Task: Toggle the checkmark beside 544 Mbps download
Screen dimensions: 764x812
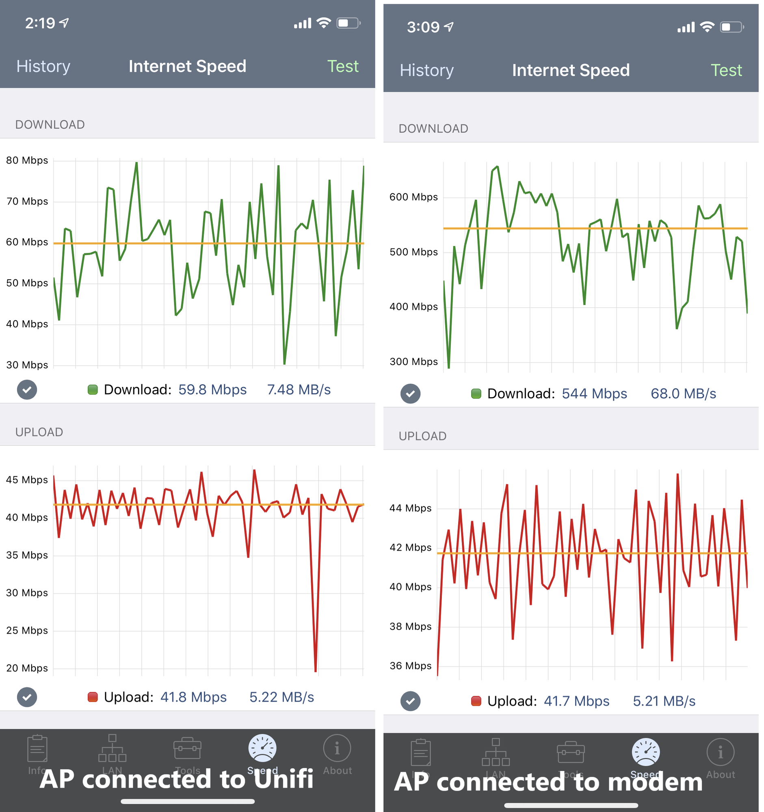Action: click(411, 394)
